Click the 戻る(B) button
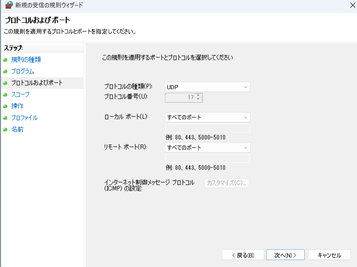The width and height of the screenshot is (357, 267). coord(243,255)
